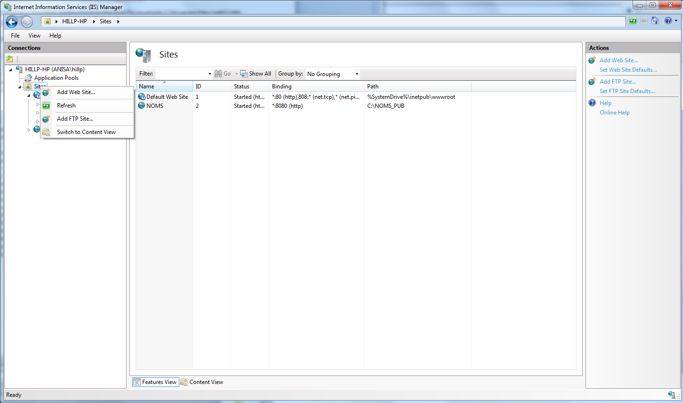683x403 pixels.
Task: Choose Add FTP Site... from the context menu
Action: click(x=87, y=119)
